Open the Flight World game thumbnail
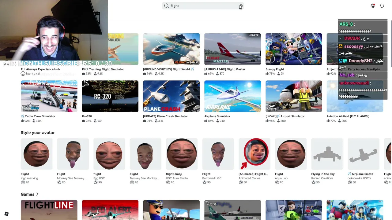Image resolution: width=392 pixels, height=220 pixels. [171, 49]
